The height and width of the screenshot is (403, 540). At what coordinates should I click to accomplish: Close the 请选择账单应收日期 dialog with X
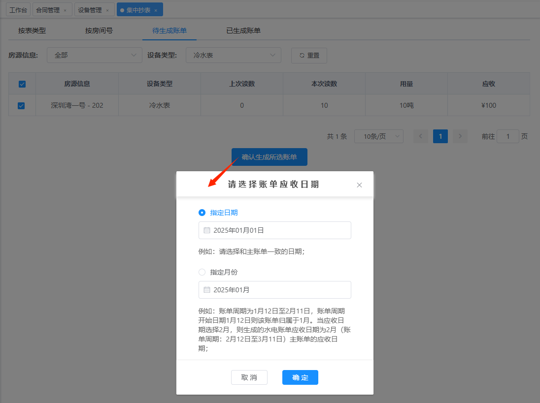coord(359,185)
